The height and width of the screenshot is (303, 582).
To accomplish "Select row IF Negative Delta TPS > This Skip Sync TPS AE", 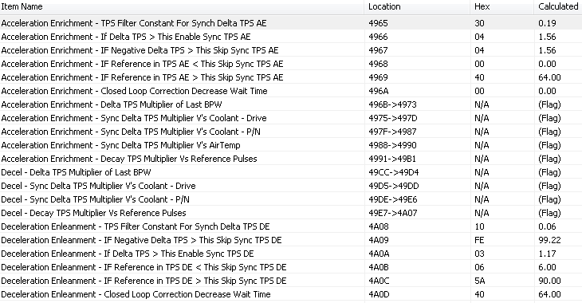I will pos(291,50).
